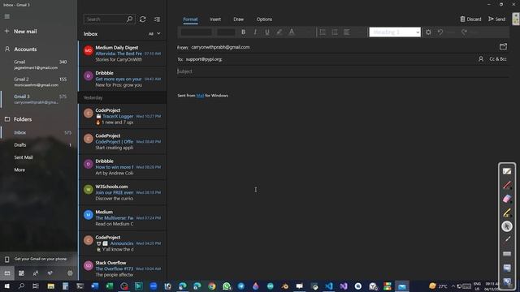Open the All filter dropdown in Inbox
Screen dimensions: 520x292
tap(154, 34)
